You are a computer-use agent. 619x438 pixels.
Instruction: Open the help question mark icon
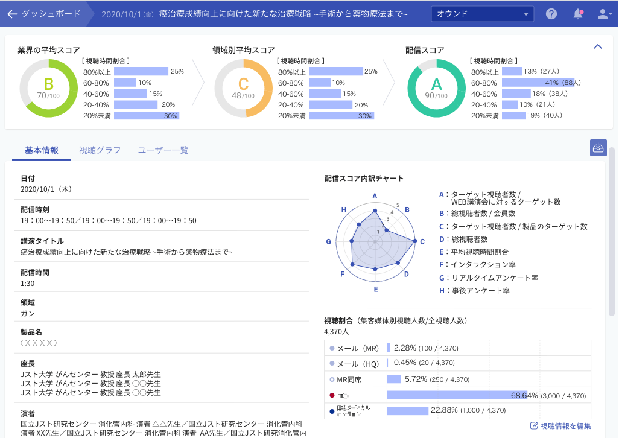coord(551,14)
